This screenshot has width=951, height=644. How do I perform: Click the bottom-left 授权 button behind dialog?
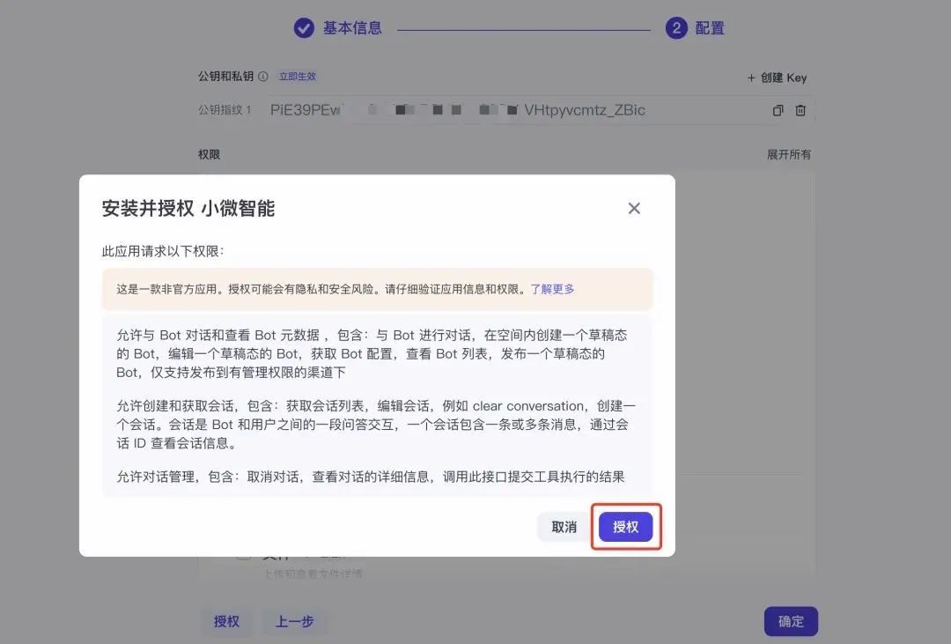click(x=226, y=622)
